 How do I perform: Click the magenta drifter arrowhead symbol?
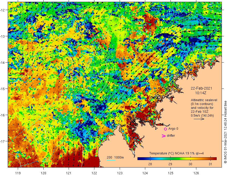pyautogui.click(x=164, y=136)
